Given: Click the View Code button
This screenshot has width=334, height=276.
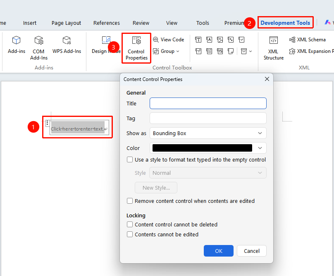Looking at the screenshot, I should (169, 40).
